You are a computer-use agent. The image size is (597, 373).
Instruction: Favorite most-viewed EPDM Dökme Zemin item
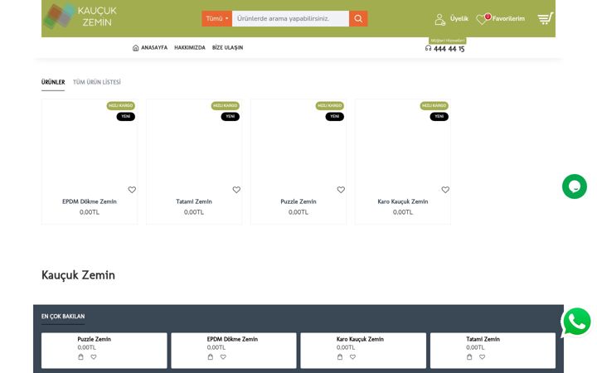click(223, 356)
